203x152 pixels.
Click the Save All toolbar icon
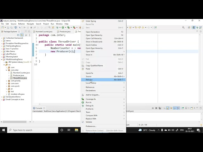11,28
